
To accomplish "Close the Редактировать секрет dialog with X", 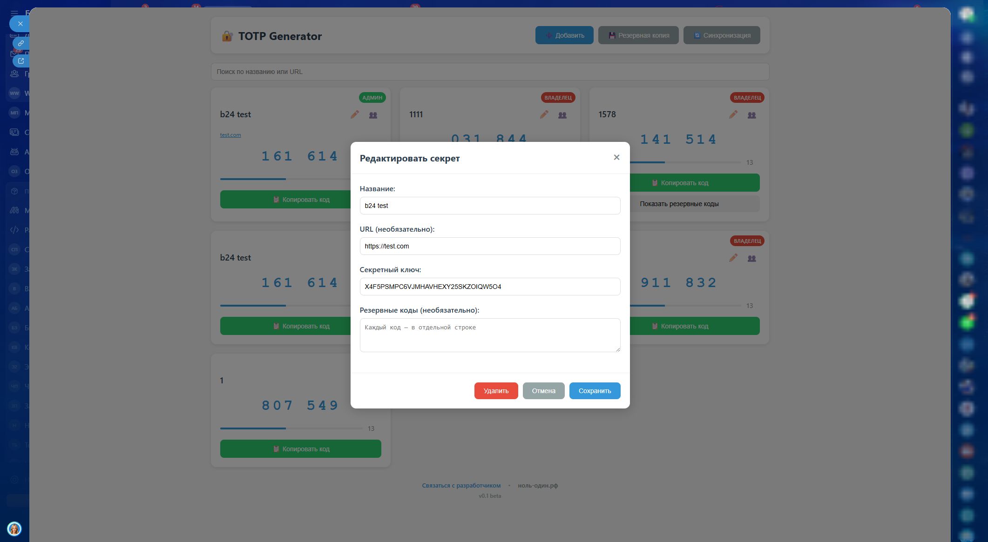I will (x=616, y=157).
